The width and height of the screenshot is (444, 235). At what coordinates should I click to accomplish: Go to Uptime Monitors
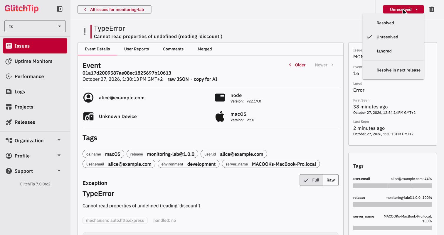pos(35,61)
